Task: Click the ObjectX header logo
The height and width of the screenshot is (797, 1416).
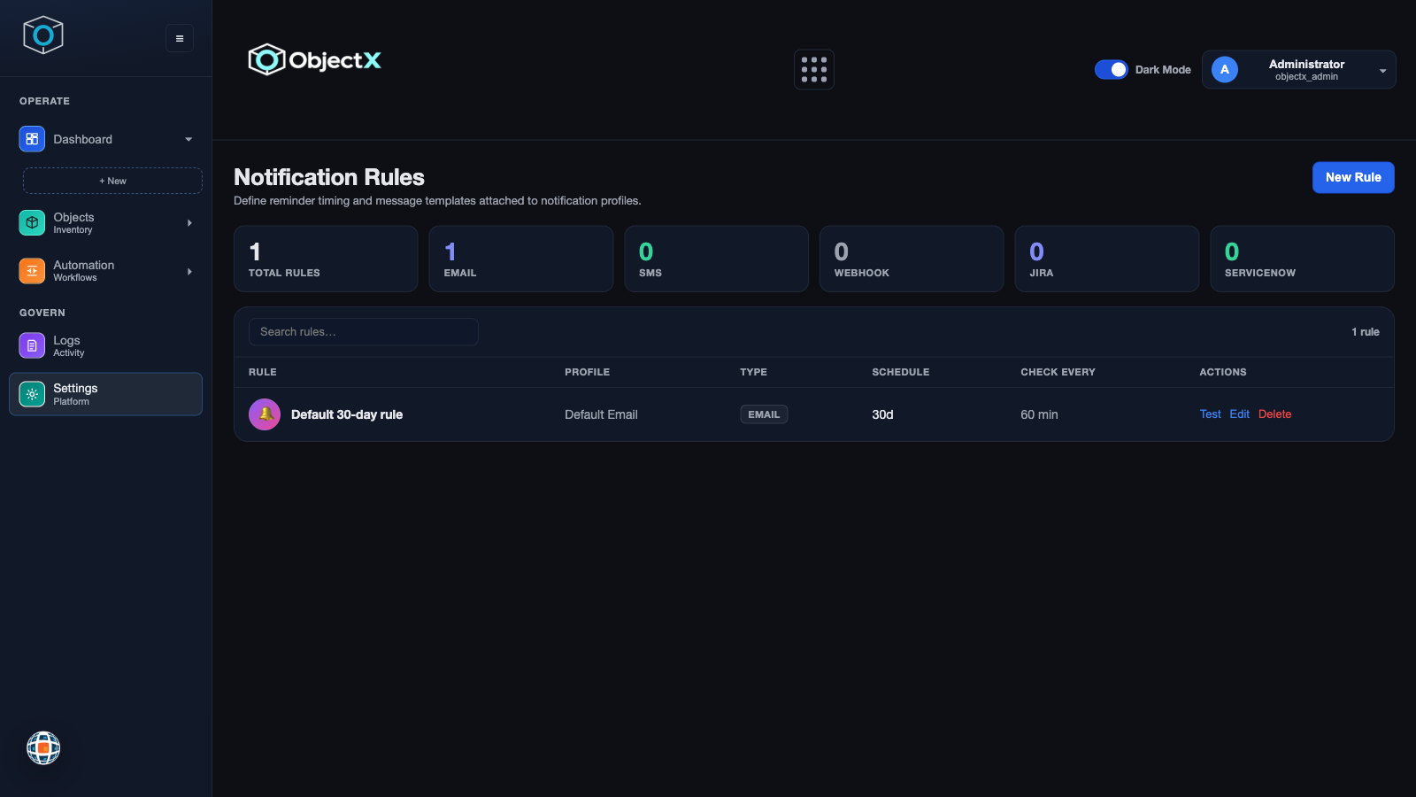Action: (315, 59)
